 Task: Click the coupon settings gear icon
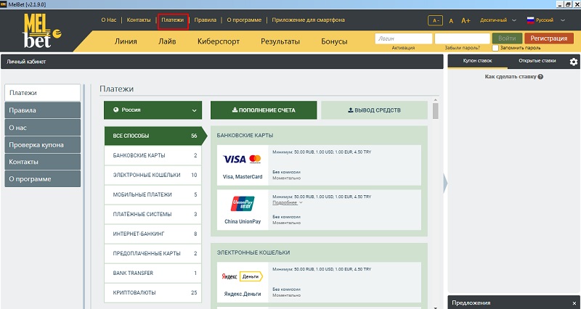point(574,62)
